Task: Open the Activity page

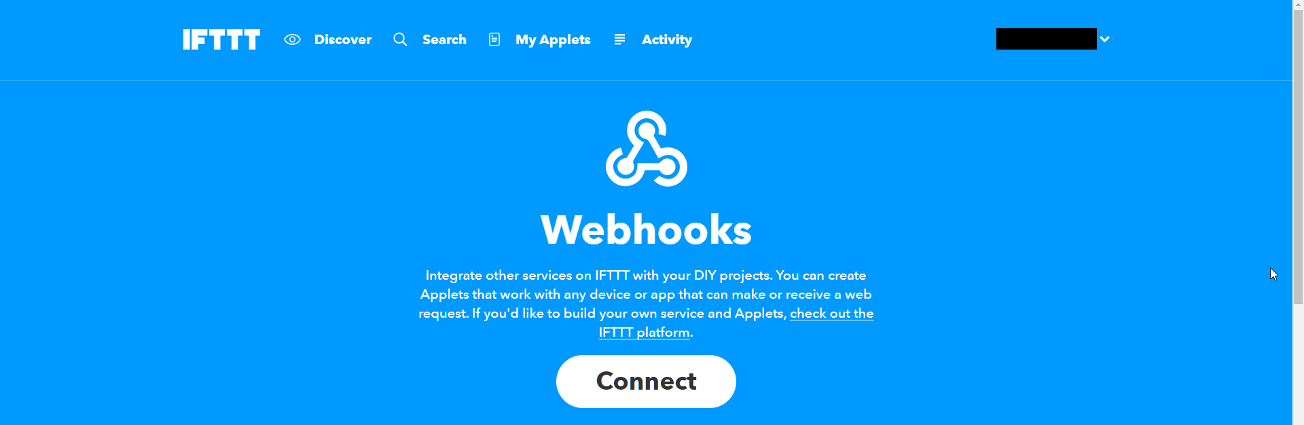Action: (667, 40)
